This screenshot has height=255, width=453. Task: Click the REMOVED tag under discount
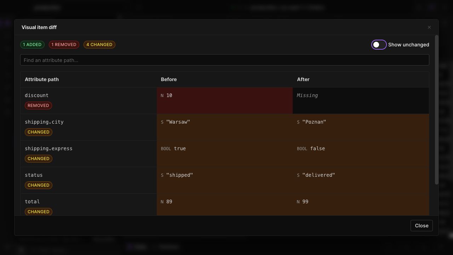[x=38, y=106]
